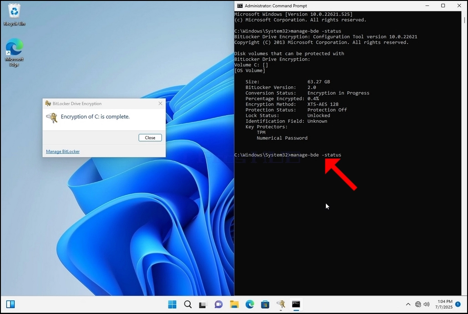This screenshot has width=468, height=314.
Task: Click the '0.4%' percentage encrypted value
Action: 313,98
